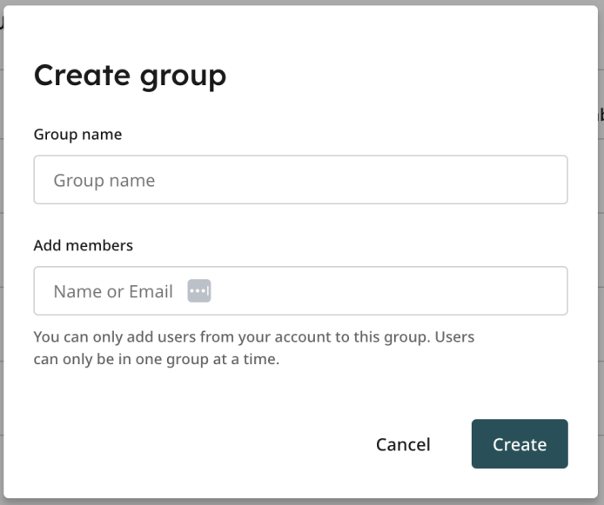This screenshot has width=604, height=505.
Task: Click the blank dialog area left of Cancel
Action: click(192, 444)
